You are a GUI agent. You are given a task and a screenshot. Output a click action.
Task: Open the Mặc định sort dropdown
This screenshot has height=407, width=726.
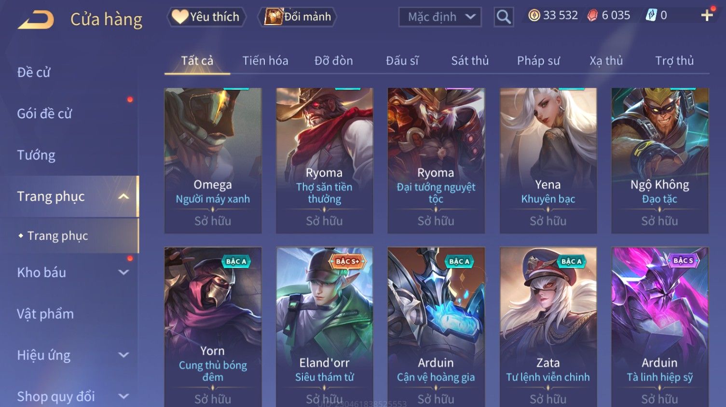click(440, 17)
